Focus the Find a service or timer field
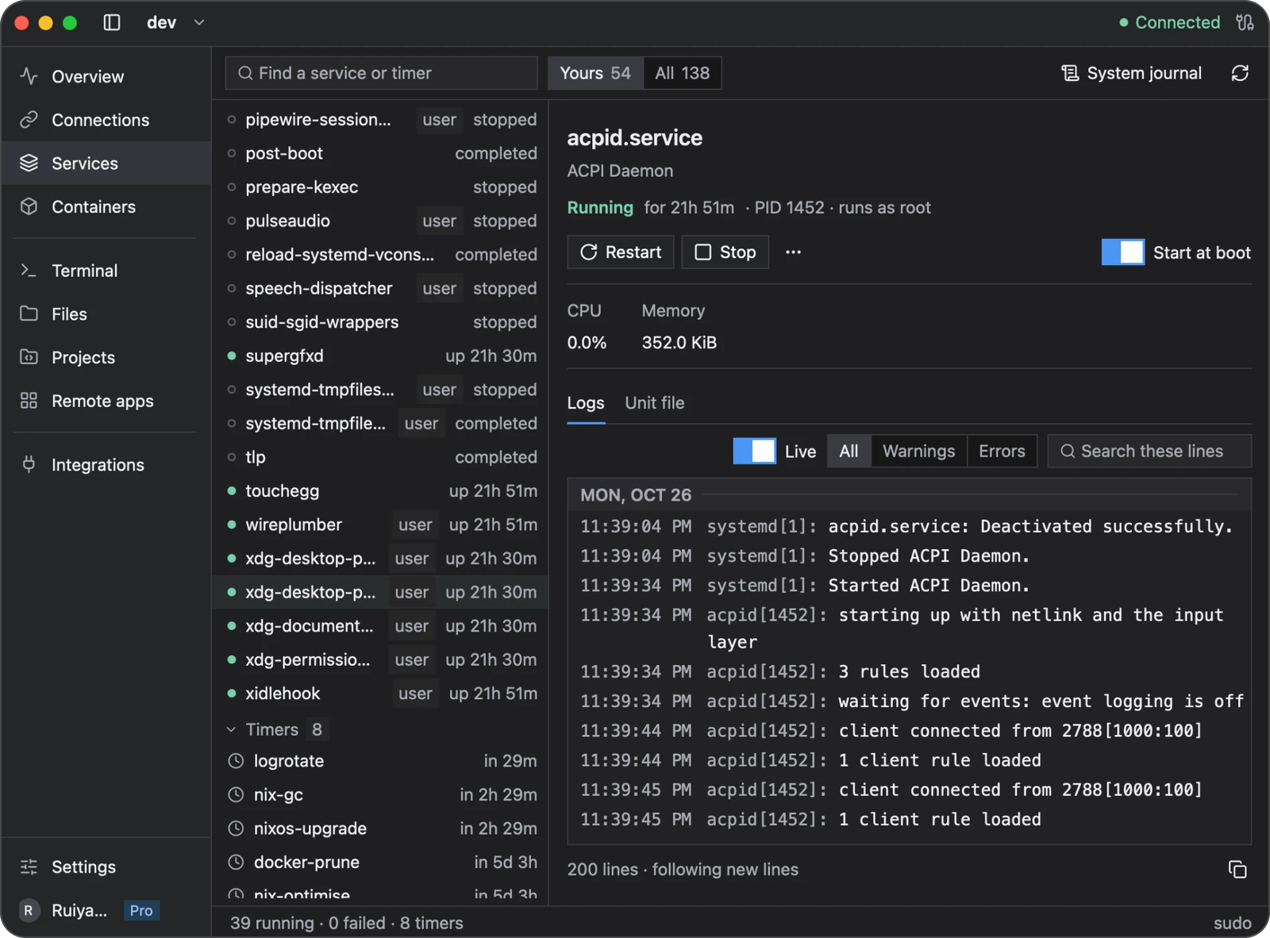The image size is (1270, 938). [x=381, y=73]
